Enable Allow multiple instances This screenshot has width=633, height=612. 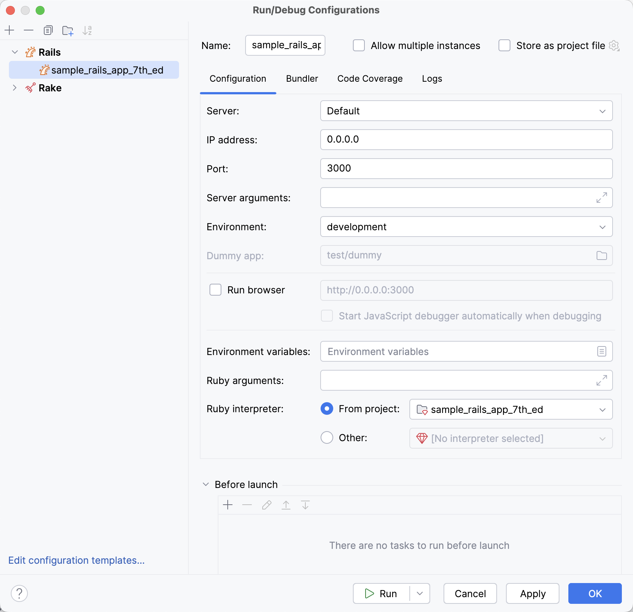tap(358, 45)
